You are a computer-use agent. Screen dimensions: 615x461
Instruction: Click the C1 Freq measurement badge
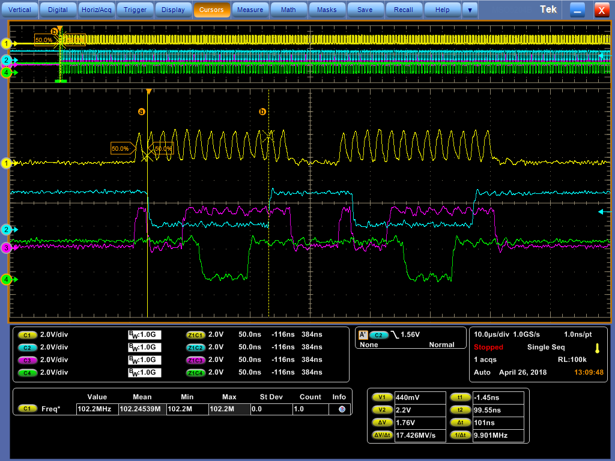click(x=27, y=409)
